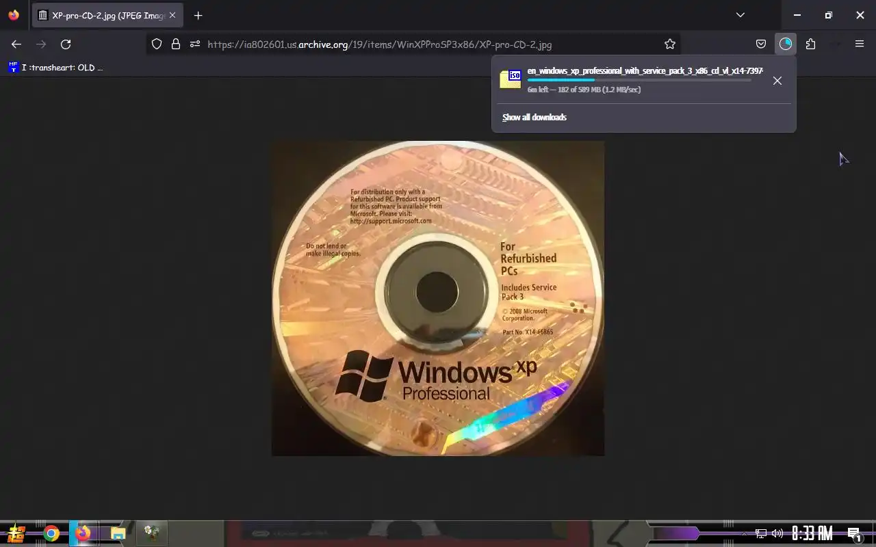Go back using the back arrow
The width and height of the screenshot is (876, 547).
(x=16, y=44)
